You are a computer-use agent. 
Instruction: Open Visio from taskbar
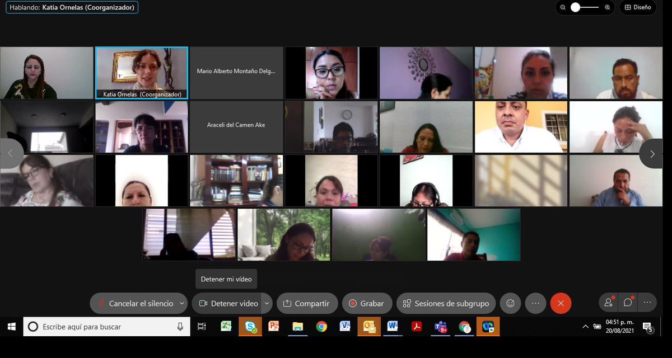tap(345, 327)
